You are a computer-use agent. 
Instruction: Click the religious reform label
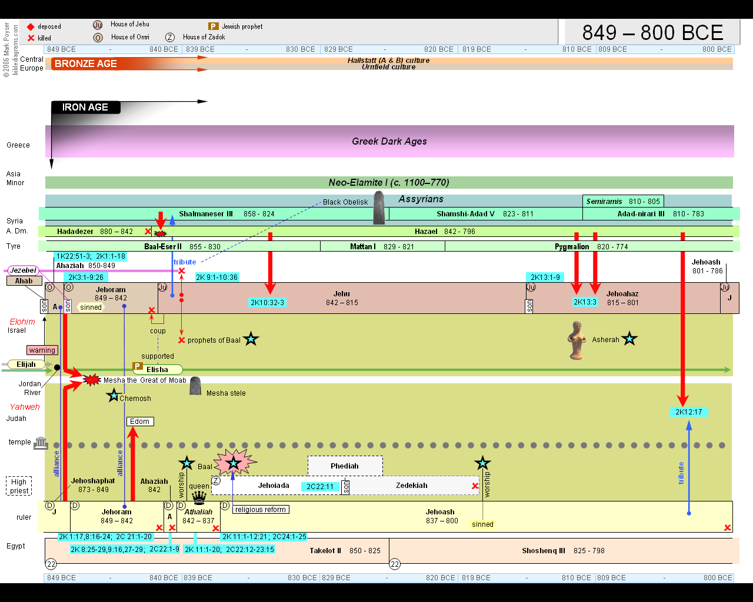coord(261,510)
